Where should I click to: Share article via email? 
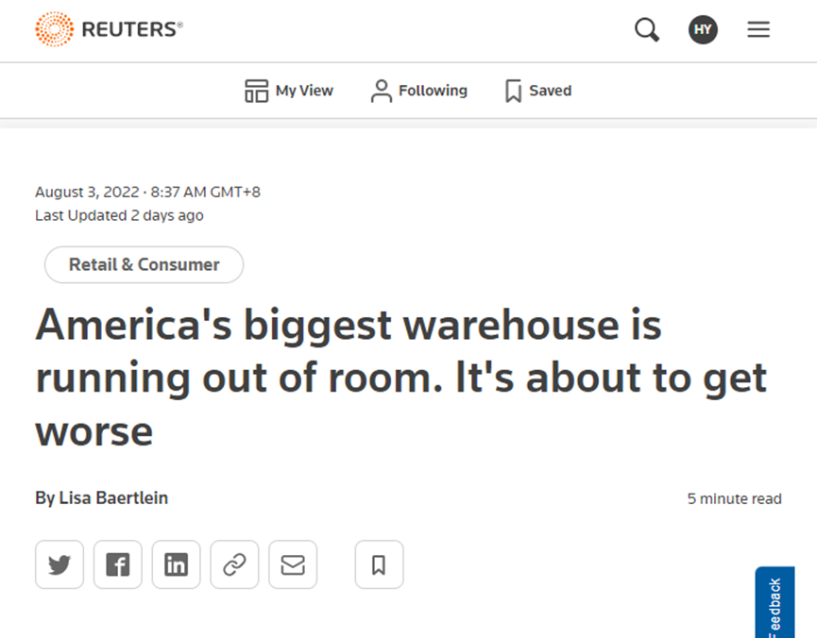click(293, 564)
